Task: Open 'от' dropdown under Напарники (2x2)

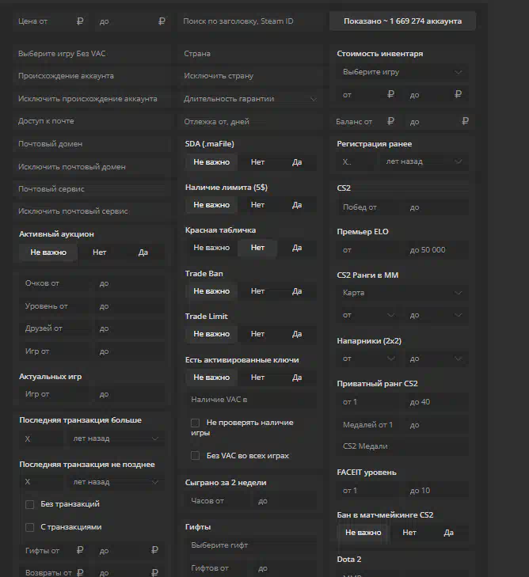Action: pos(368,359)
